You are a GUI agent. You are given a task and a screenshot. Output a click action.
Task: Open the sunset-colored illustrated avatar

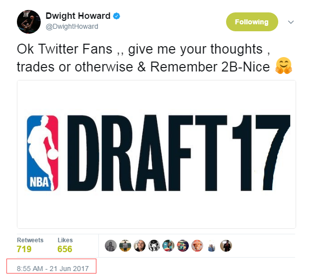tap(183, 246)
